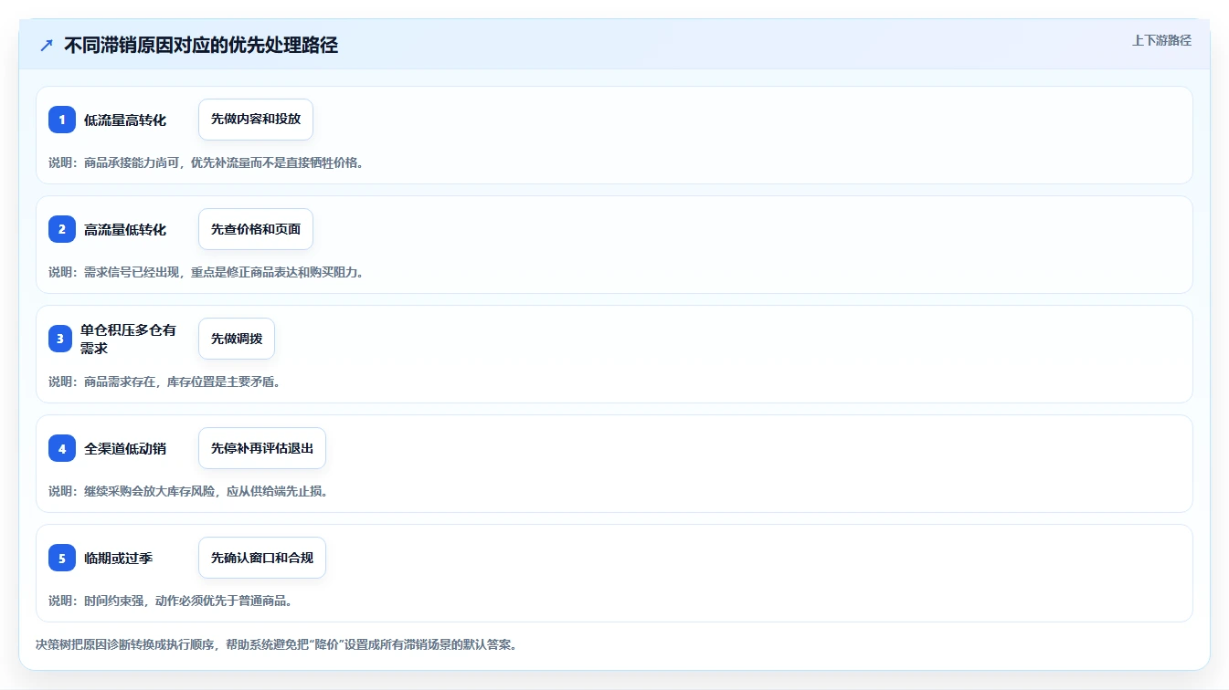Select the 低流量高转化 label
This screenshot has width=1229, height=690.
125,120
